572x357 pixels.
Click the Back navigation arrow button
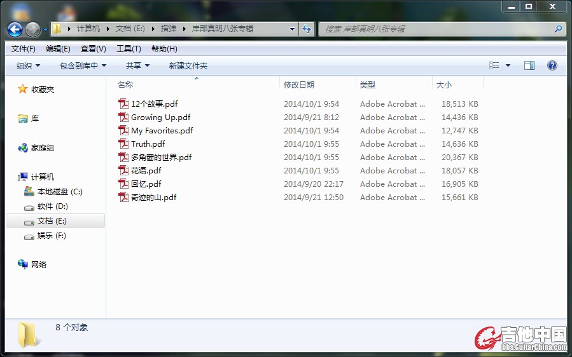tap(15, 29)
